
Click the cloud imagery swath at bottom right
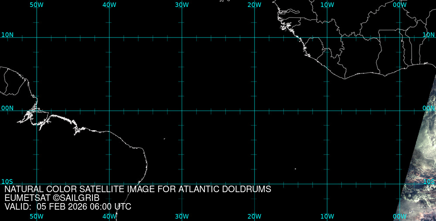pyautogui.click(x=419, y=175)
